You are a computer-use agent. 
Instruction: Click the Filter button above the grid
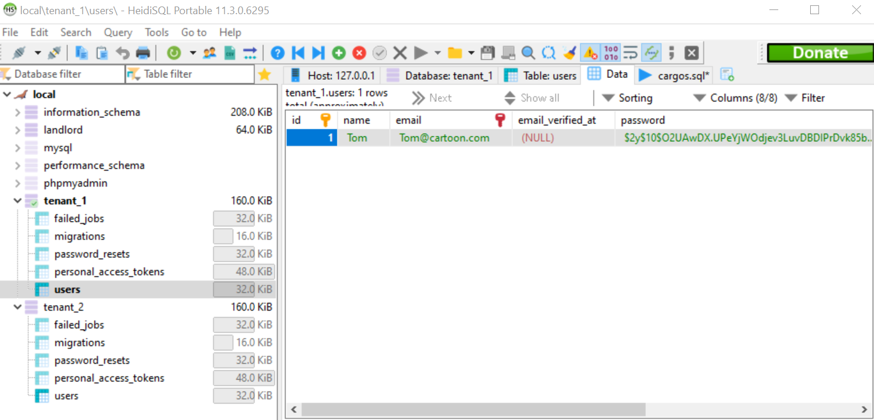[804, 98]
